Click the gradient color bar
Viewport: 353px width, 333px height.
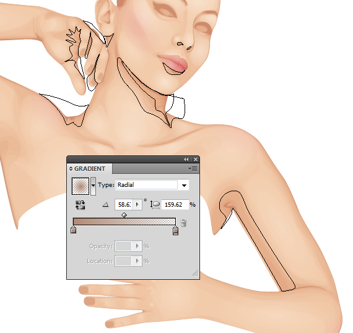pyautogui.click(x=124, y=222)
